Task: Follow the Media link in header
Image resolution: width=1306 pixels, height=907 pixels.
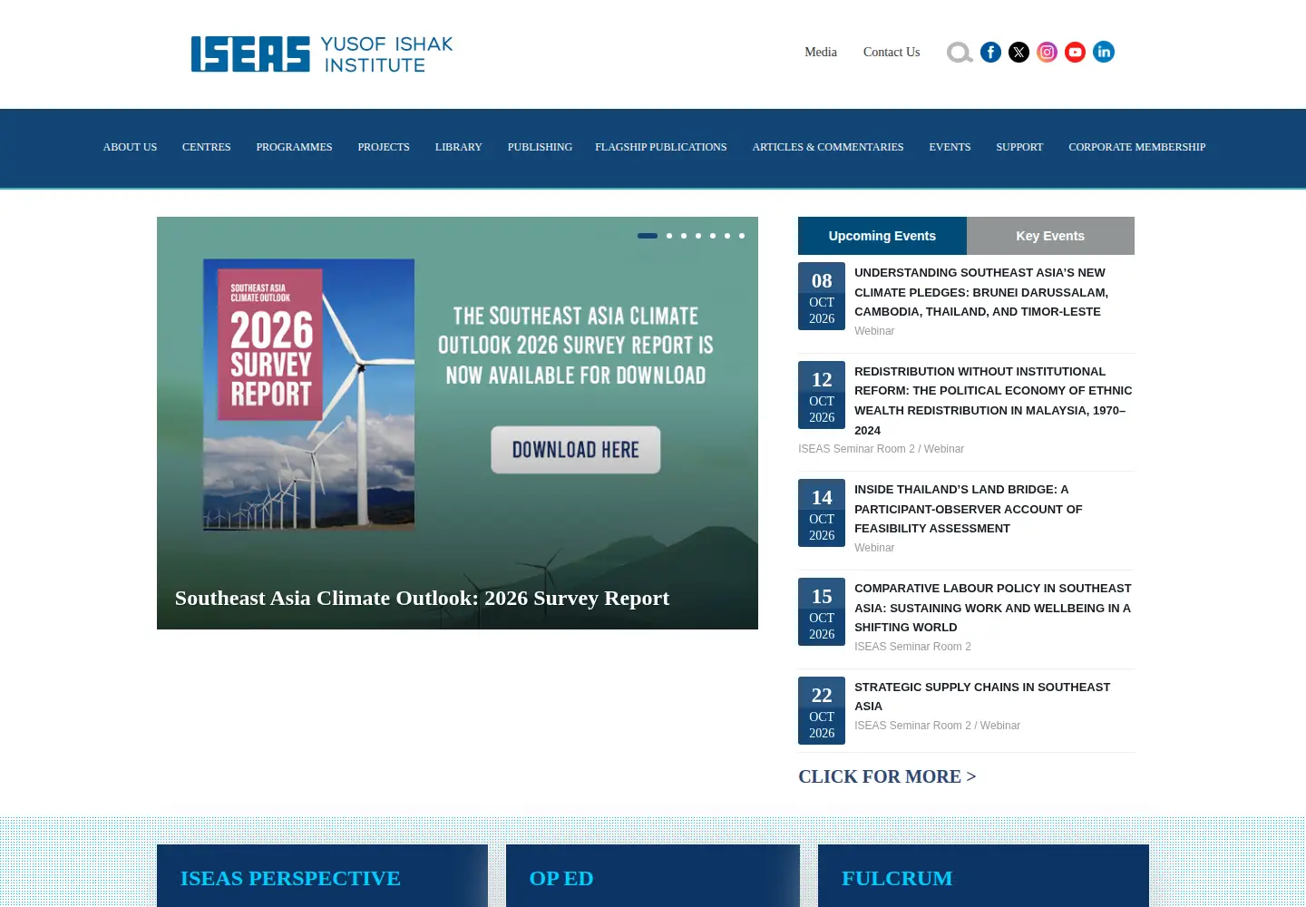Action: point(821,53)
